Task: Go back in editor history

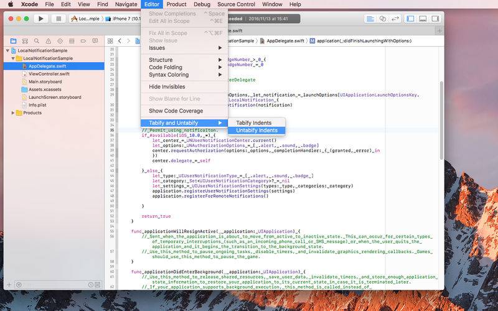Action: point(120,41)
